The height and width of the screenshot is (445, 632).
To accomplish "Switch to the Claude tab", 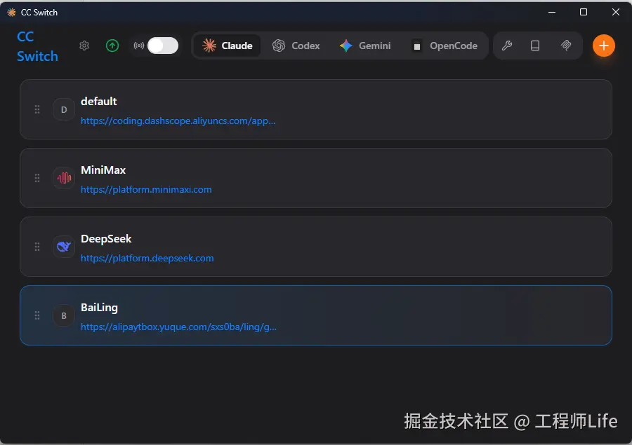I will [228, 46].
